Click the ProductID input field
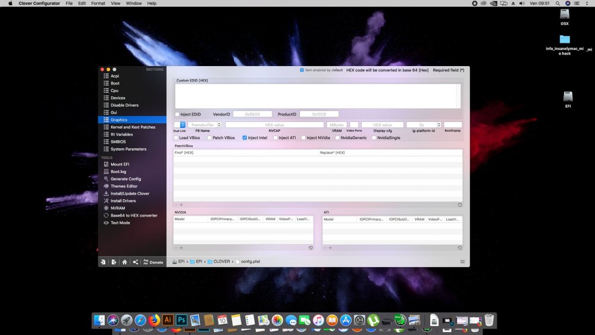 (319, 114)
